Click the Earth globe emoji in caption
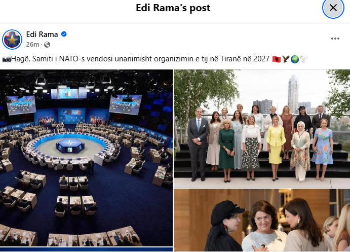Image resolution: width=350 pixels, height=252 pixels. 295,59
